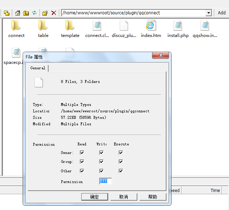Toggle Owner Execute permission checkbox
This screenshot has width=229, height=210.
pos(121,153)
